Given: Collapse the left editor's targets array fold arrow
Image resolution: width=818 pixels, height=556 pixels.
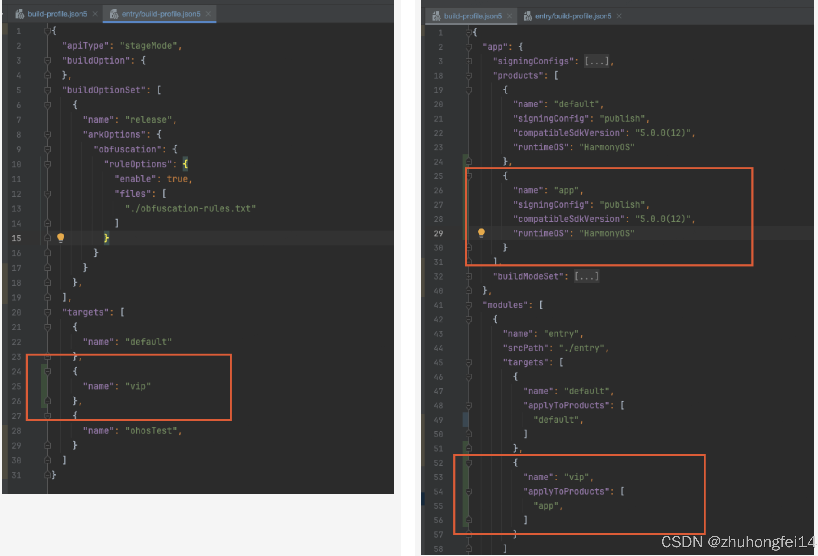Looking at the screenshot, I should point(47,312).
